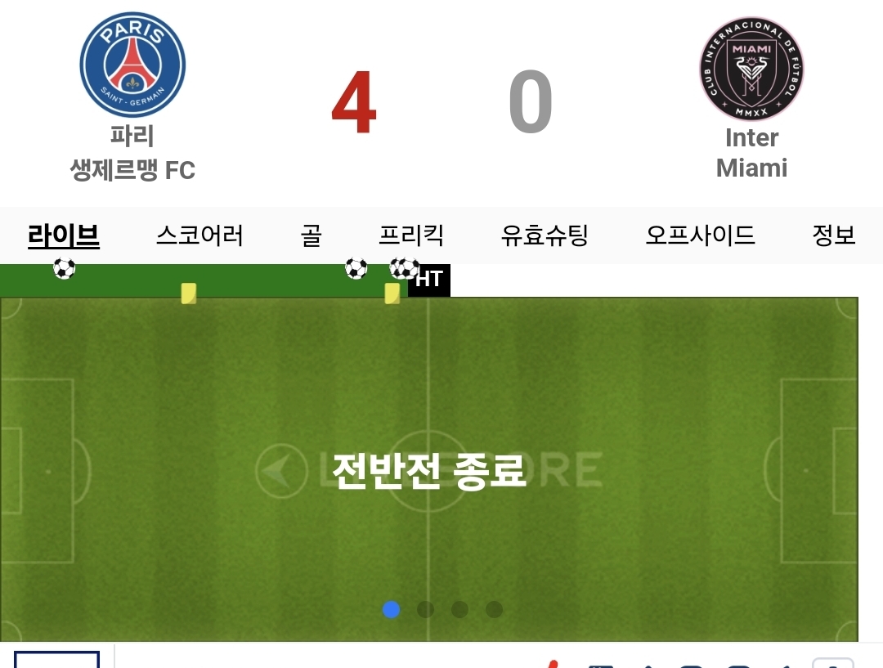
Task: Click the Paris Saint-Germain club crest
Action: (x=132, y=65)
